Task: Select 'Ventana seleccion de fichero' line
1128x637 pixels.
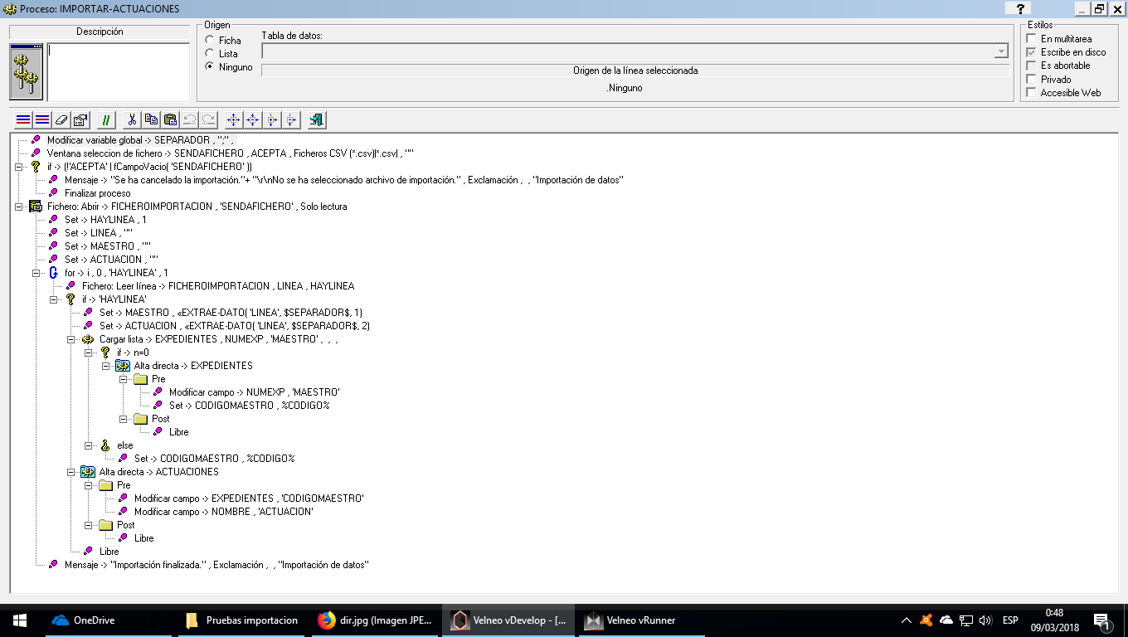Action: pyautogui.click(x=231, y=153)
